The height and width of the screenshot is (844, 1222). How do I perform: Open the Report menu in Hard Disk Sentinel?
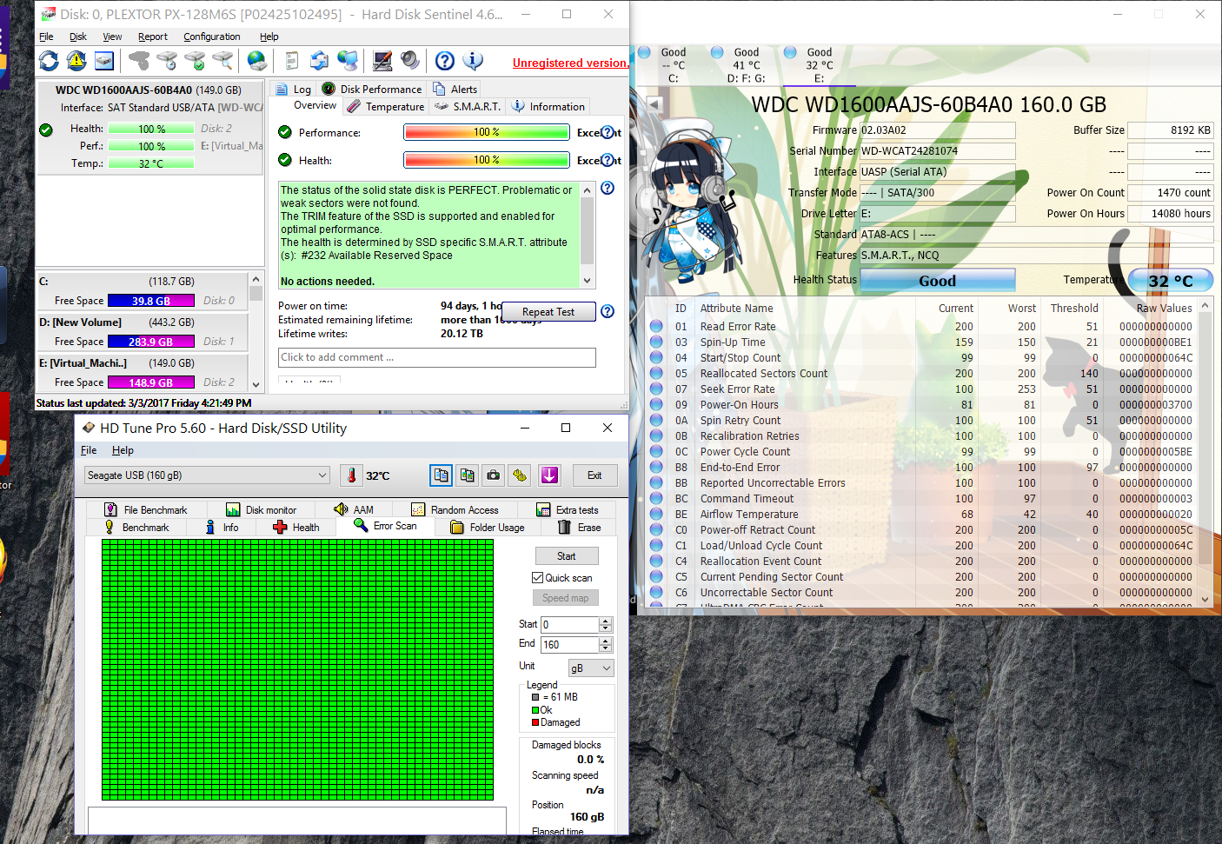coord(153,37)
